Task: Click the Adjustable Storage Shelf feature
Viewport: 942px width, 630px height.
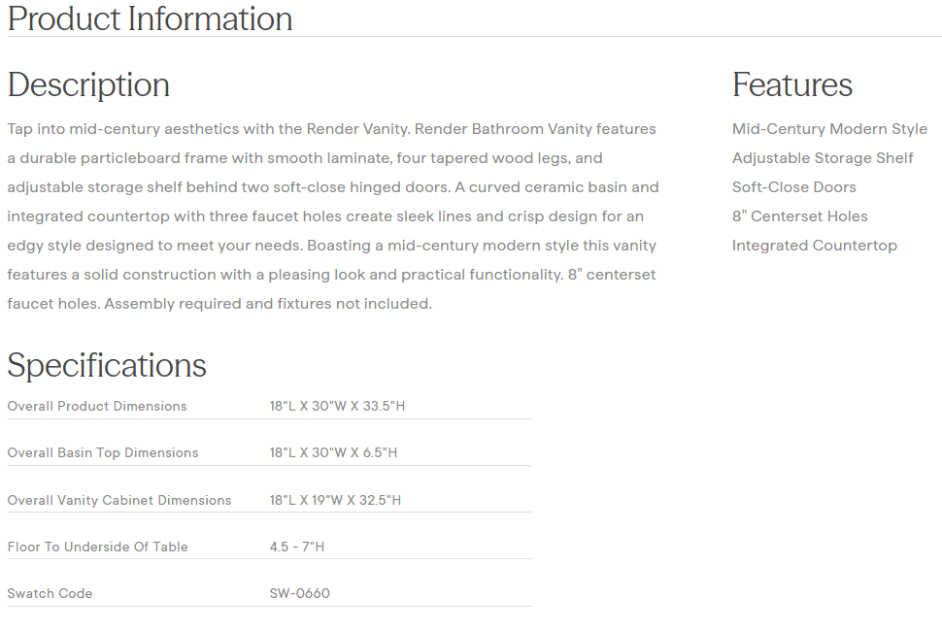Action: point(823,158)
